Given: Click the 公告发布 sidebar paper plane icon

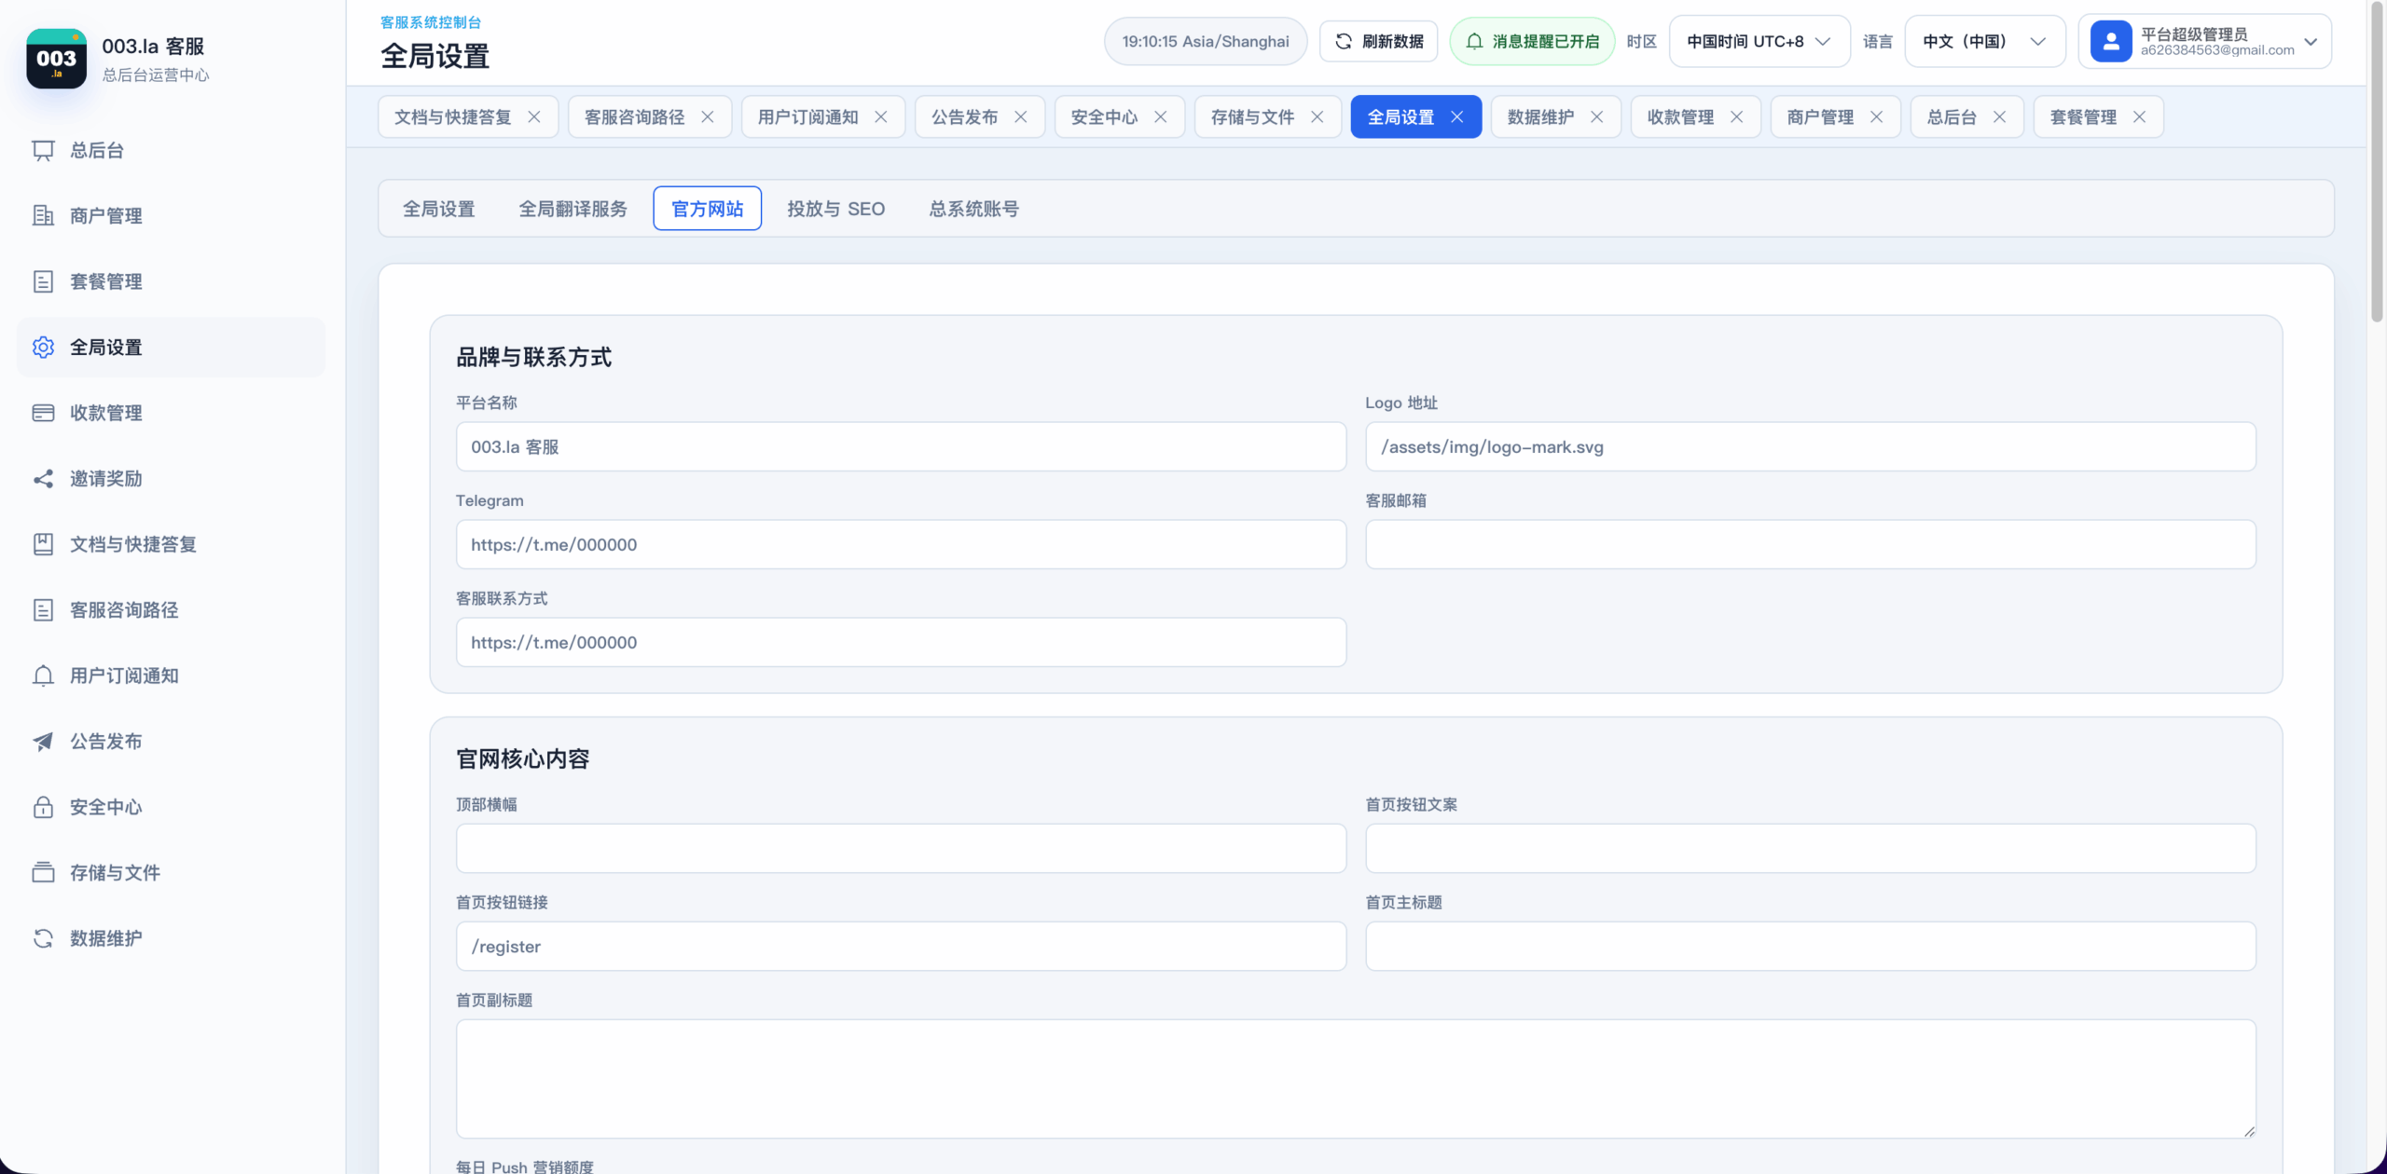Looking at the screenshot, I should 43,742.
